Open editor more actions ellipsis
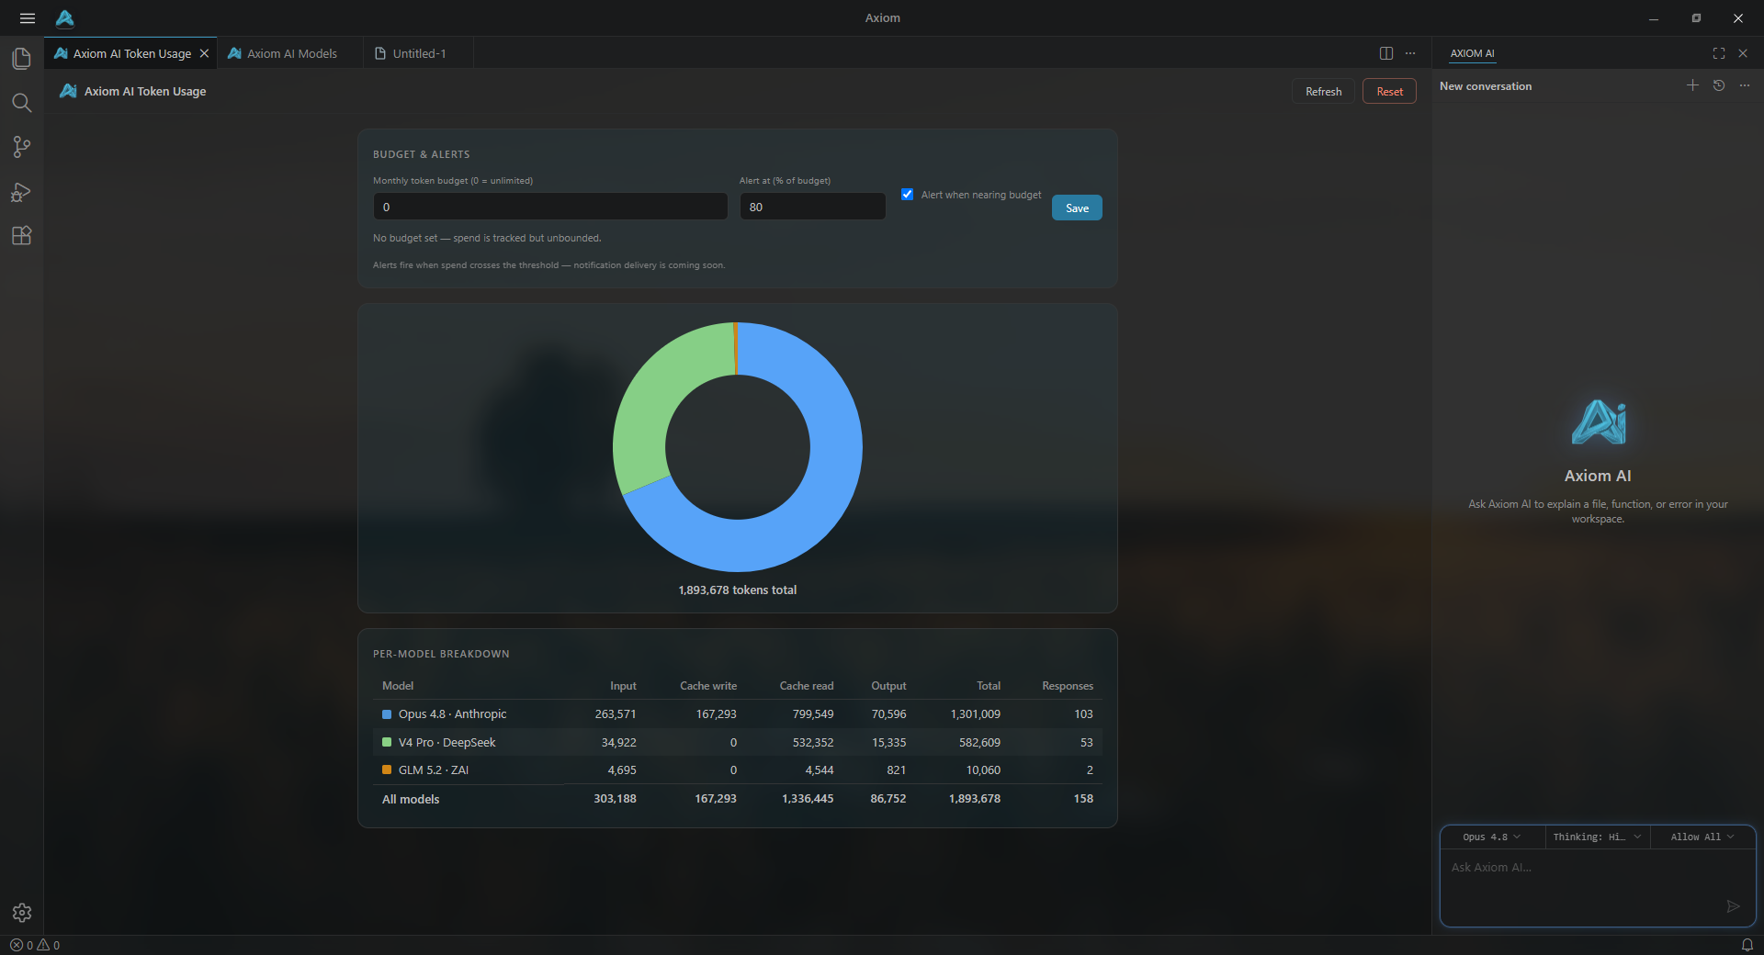The image size is (1764, 955). coord(1410,53)
